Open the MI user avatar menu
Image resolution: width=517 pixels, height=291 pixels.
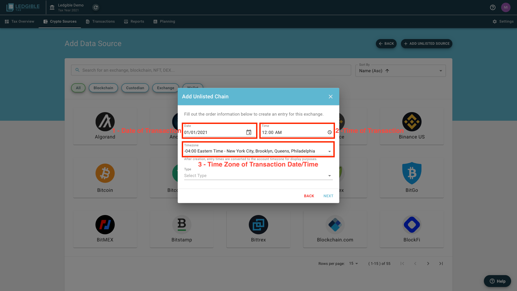[506, 7]
